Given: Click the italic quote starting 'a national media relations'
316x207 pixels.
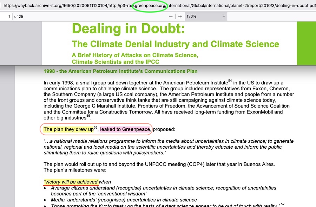Looking at the screenshot, I should pos(169,147).
